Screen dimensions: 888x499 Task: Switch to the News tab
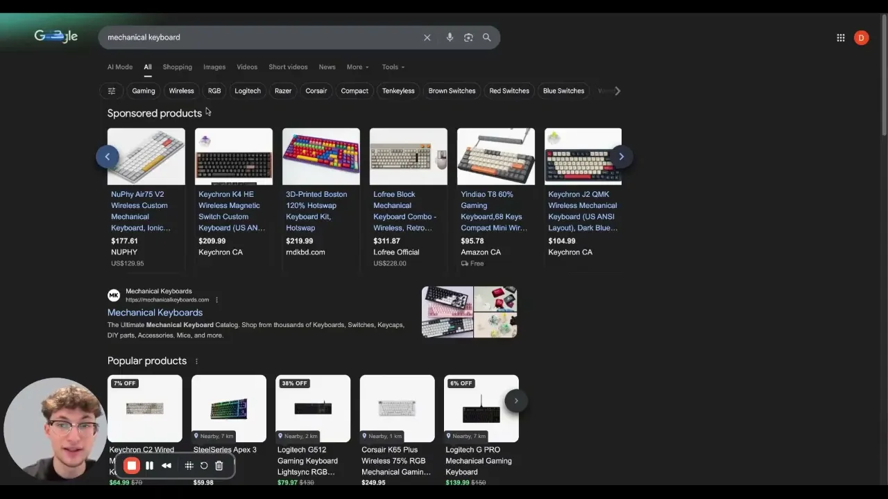pyautogui.click(x=327, y=67)
